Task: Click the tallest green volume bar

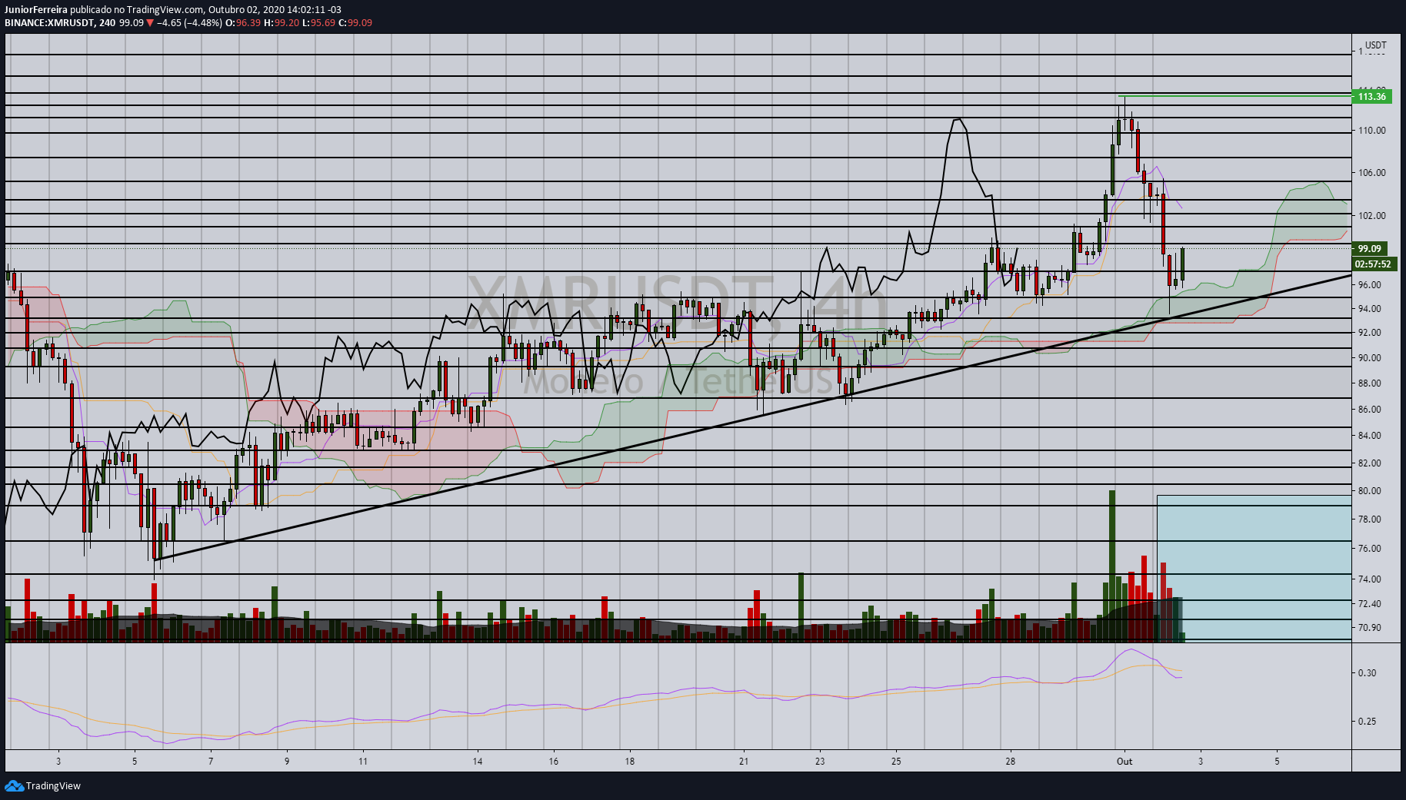Action: [x=1112, y=566]
